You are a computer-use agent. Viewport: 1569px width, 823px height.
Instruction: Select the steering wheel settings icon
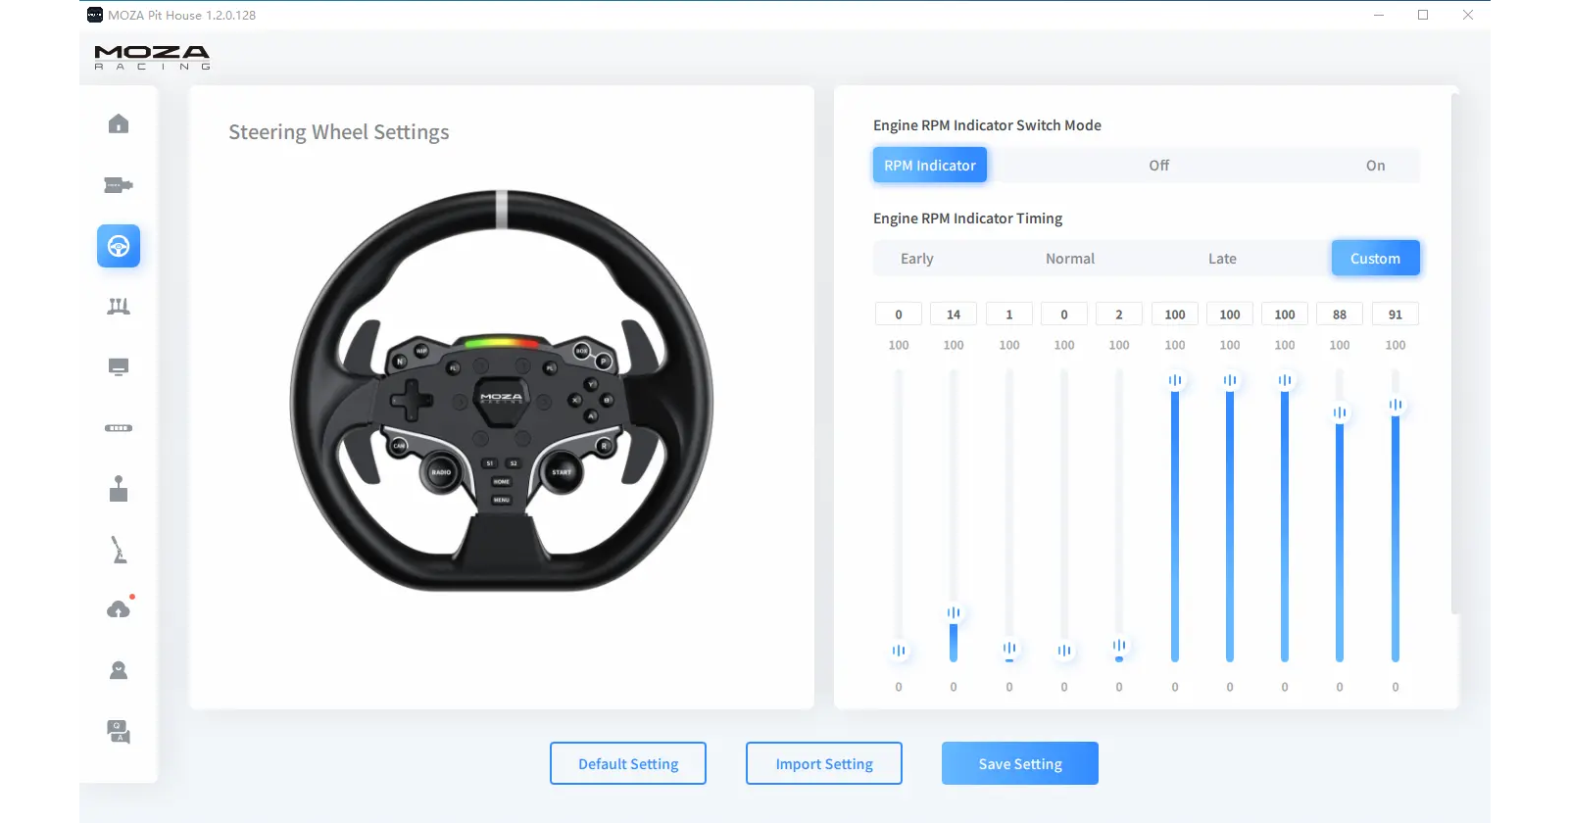click(x=119, y=246)
